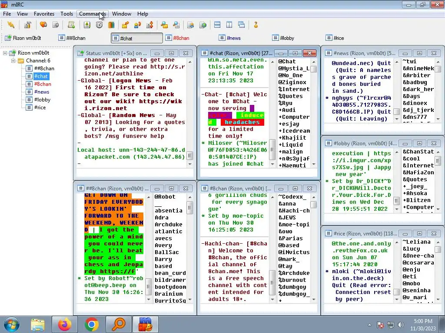Switch to the Rizon vm0b0t switchbar button
The height and width of the screenshot is (333, 445).
[27, 38]
